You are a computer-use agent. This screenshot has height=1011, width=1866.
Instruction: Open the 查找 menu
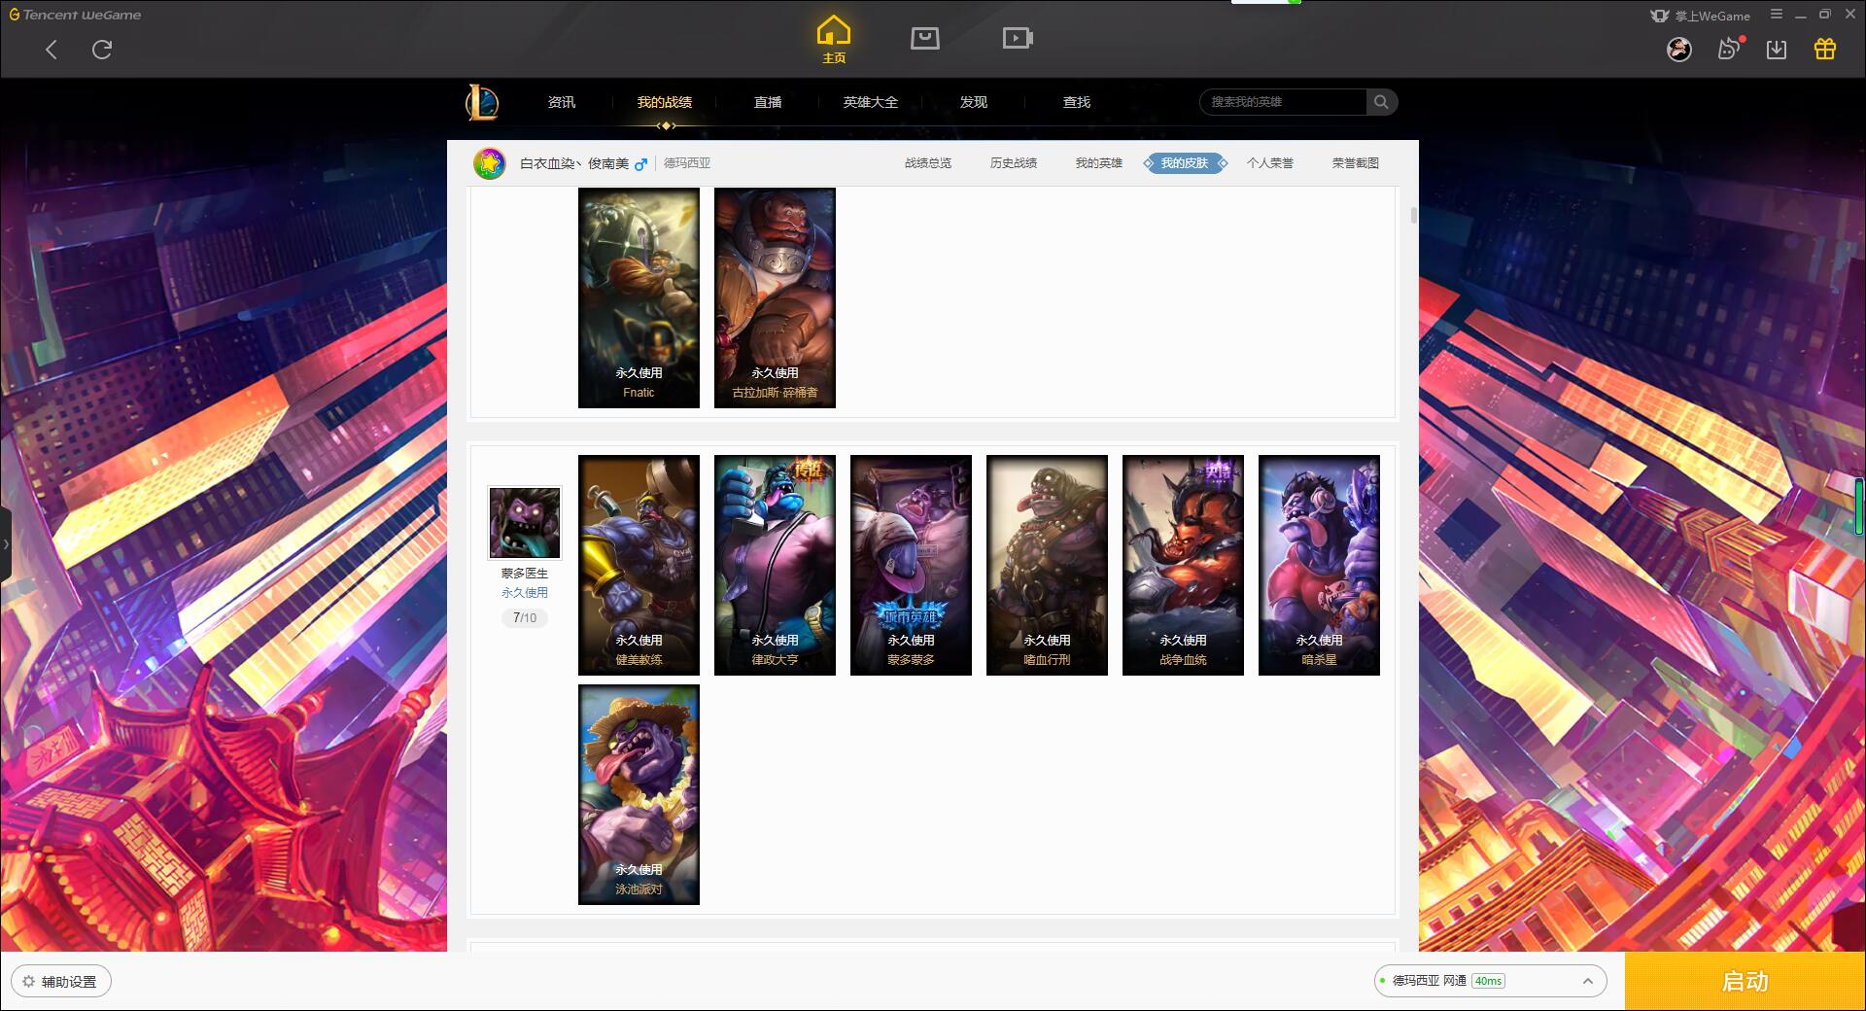pyautogui.click(x=1077, y=102)
